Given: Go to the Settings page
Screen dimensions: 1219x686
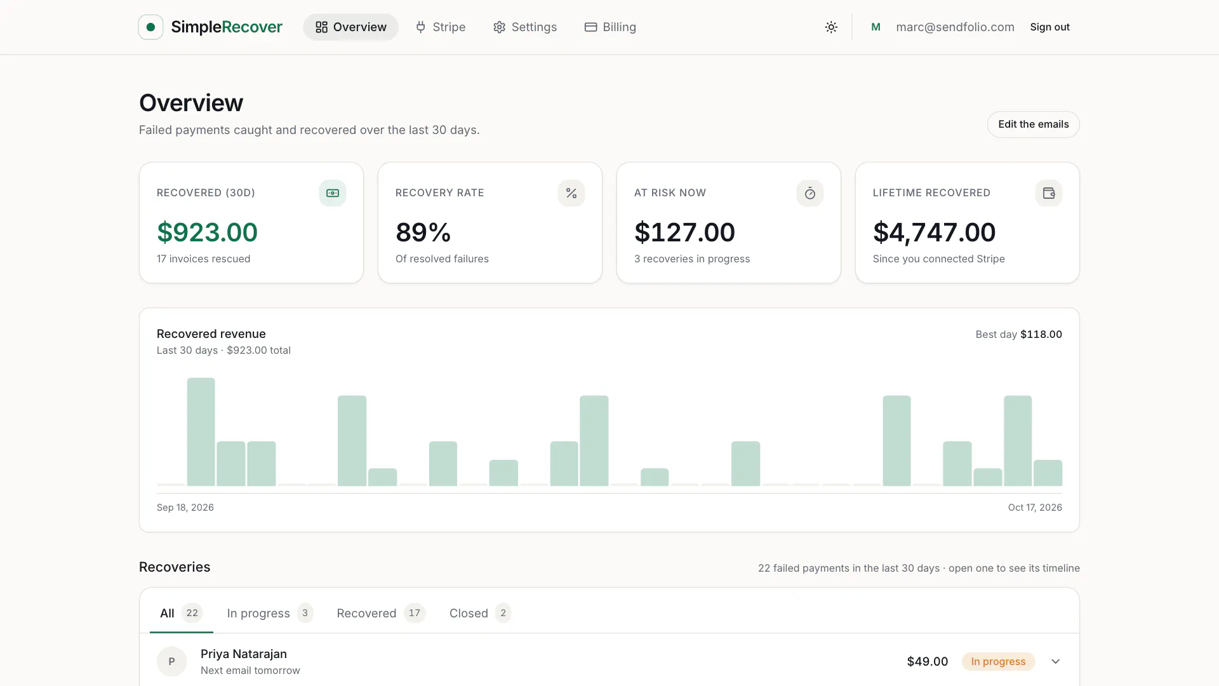Looking at the screenshot, I should coord(525,27).
